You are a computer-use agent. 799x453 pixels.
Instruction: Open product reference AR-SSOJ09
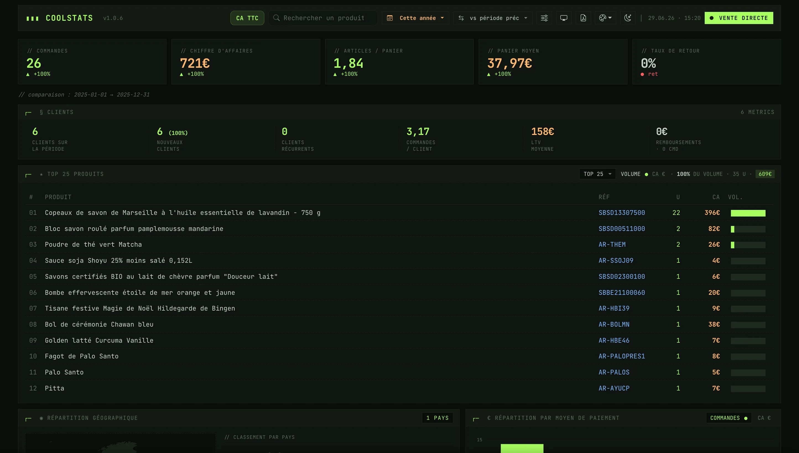click(x=616, y=261)
